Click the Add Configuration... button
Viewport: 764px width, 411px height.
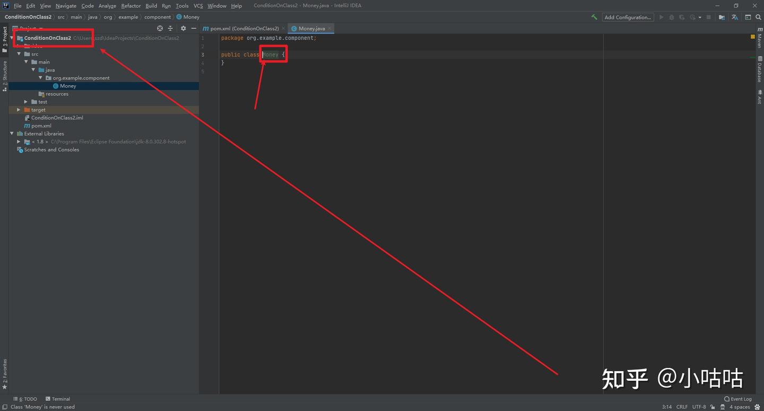point(628,17)
